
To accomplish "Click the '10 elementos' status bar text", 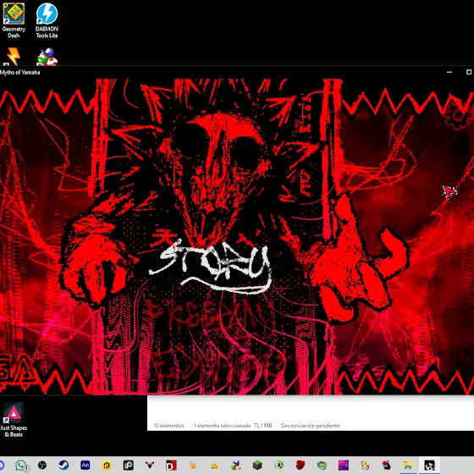I will click(168, 425).
